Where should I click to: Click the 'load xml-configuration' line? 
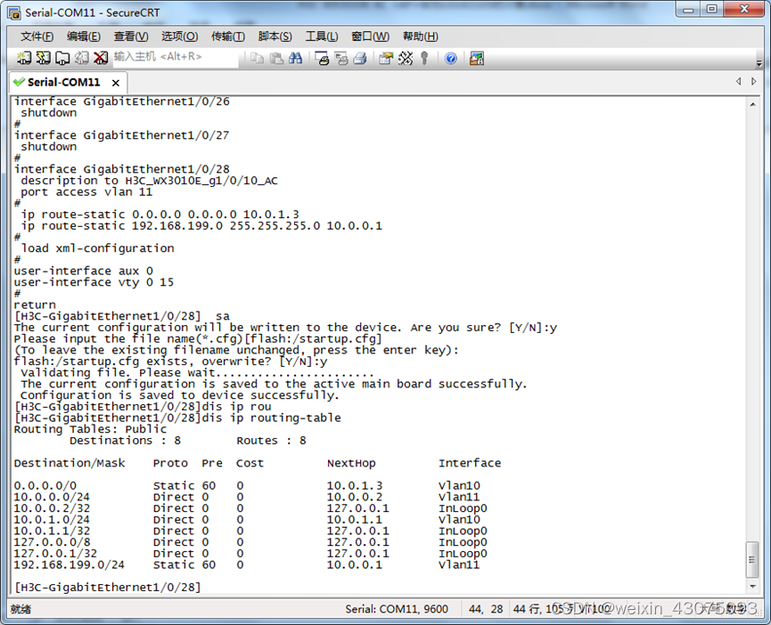[x=97, y=248]
